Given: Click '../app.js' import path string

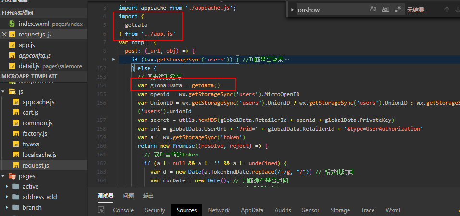Looking at the screenshot, I should pos(159,34).
